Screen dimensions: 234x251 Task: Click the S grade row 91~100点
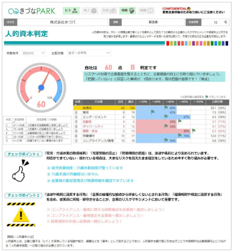[37, 125]
